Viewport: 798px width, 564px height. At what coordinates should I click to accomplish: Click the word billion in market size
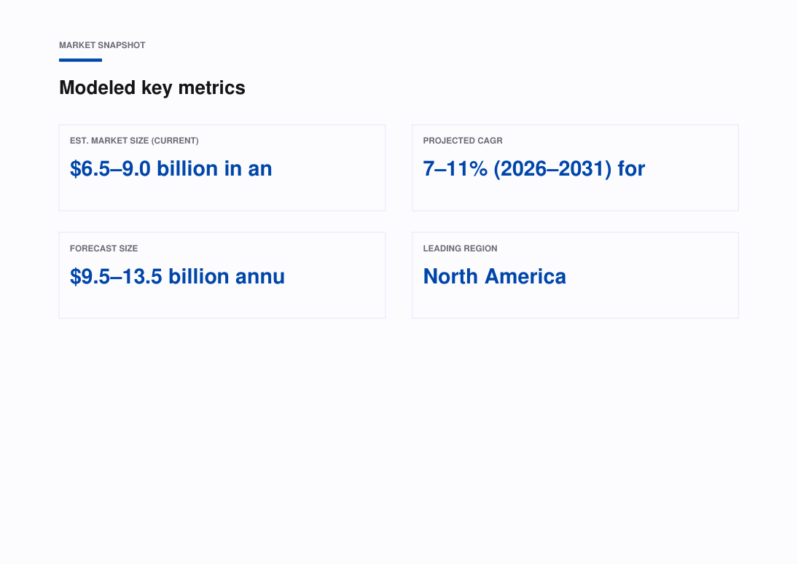tap(187, 168)
